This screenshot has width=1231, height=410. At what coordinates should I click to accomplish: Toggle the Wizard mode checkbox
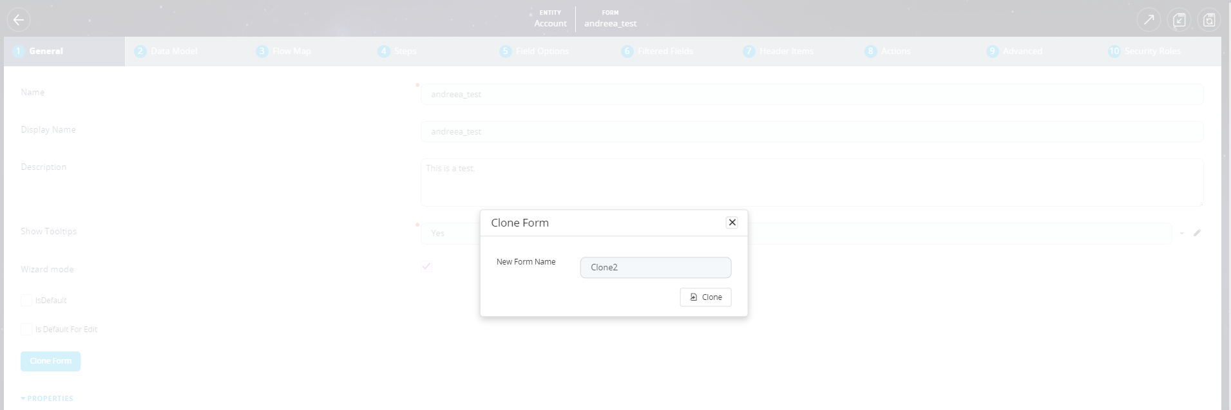pyautogui.click(x=426, y=266)
